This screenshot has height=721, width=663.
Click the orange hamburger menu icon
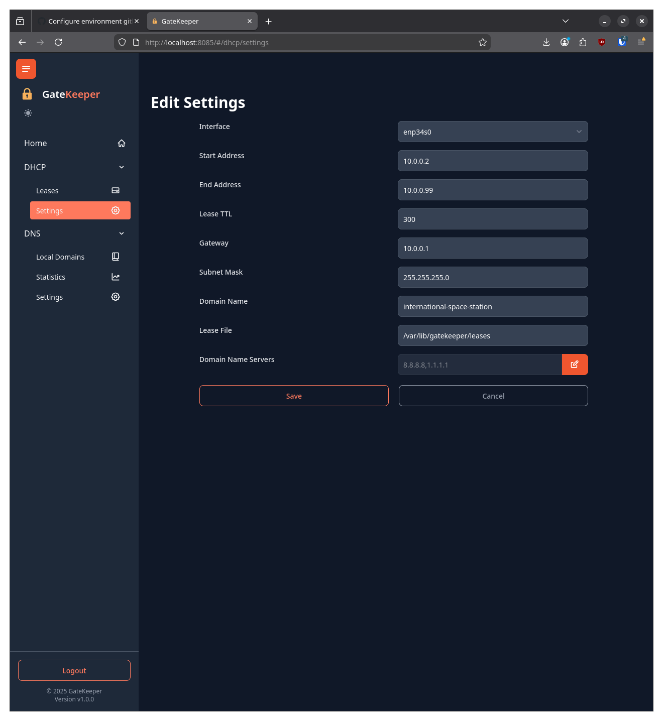coord(26,69)
